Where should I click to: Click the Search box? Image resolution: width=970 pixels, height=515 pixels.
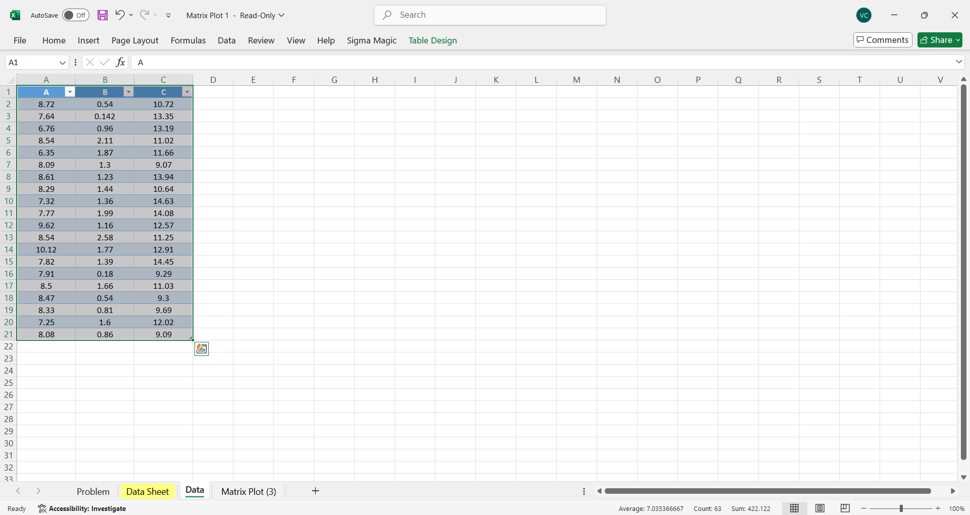490,15
